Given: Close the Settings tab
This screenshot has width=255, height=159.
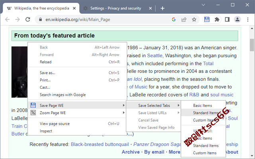Looking at the screenshot, I should (151, 8).
